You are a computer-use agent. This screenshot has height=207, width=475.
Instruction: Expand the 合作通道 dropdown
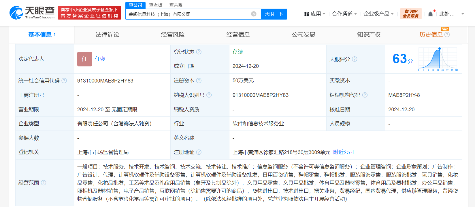344,14
